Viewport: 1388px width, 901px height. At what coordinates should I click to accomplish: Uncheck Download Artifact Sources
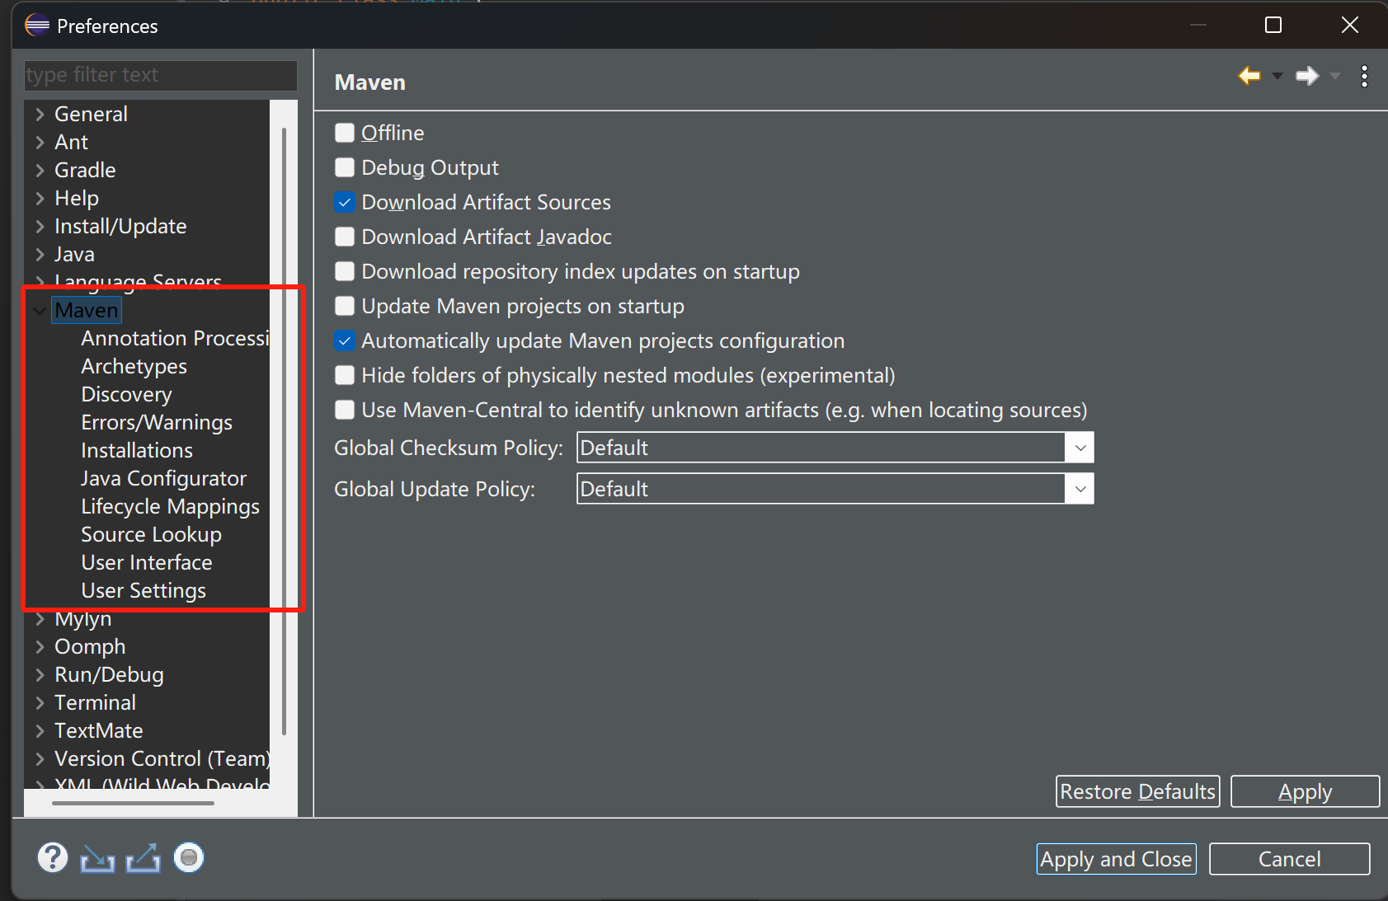345,202
